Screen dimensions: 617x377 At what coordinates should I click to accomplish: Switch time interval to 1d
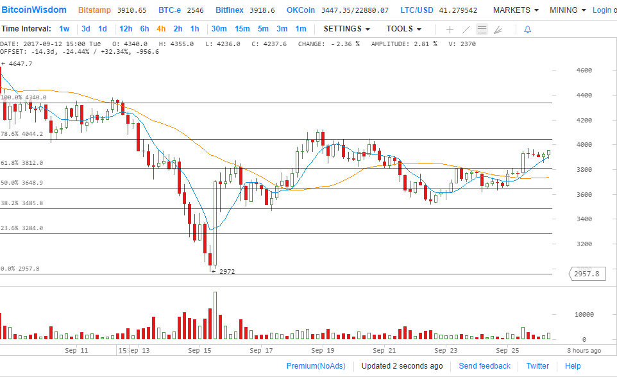click(103, 29)
